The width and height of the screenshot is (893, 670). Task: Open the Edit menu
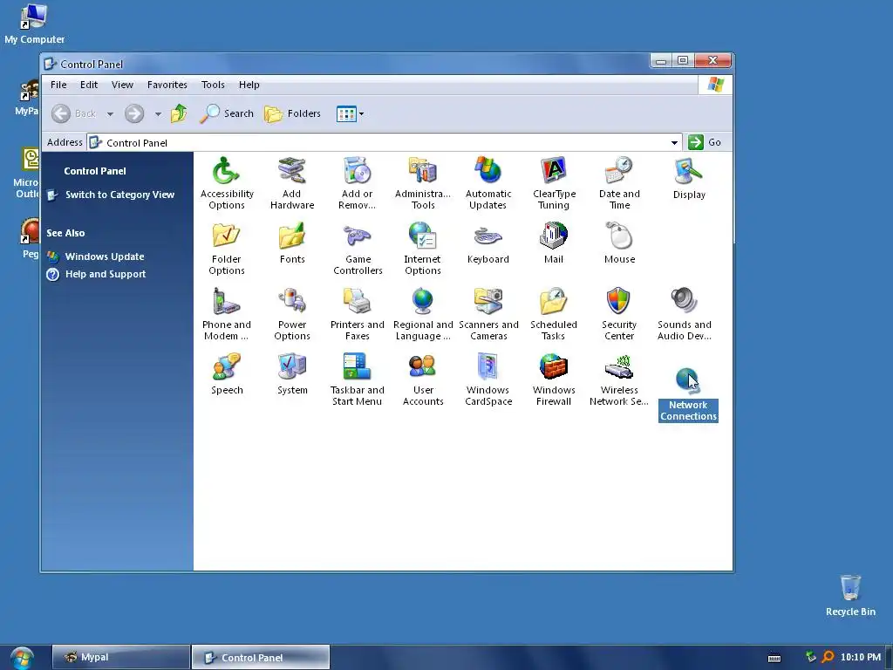point(89,85)
